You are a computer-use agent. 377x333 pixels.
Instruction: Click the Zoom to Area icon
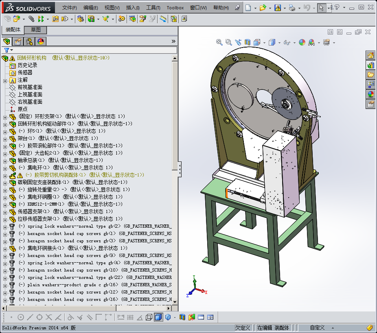(x=228, y=42)
